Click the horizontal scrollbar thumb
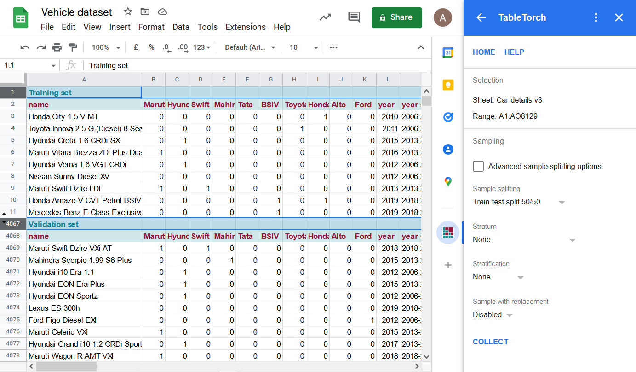This screenshot has height=372, width=636. [67, 366]
